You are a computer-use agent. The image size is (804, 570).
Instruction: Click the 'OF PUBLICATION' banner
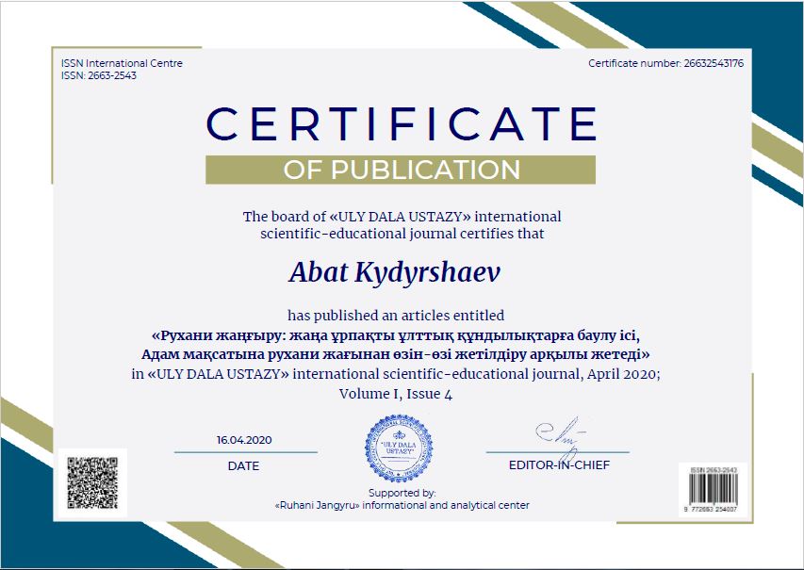pyautogui.click(x=401, y=170)
